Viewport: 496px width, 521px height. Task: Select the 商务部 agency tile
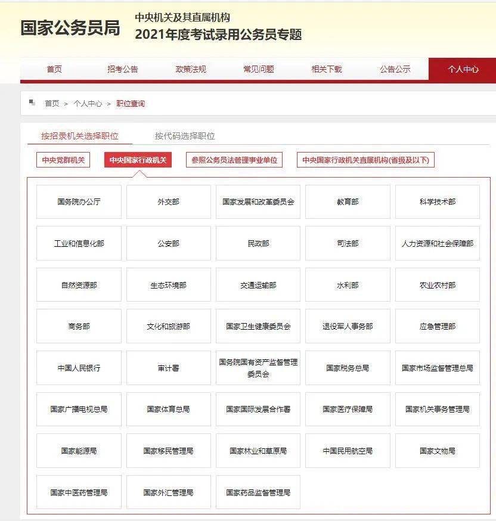point(79,326)
